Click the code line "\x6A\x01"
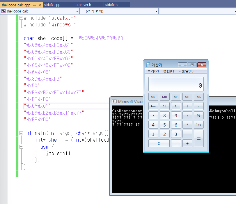The height and width of the screenshot is (204, 236). [x=37, y=106]
